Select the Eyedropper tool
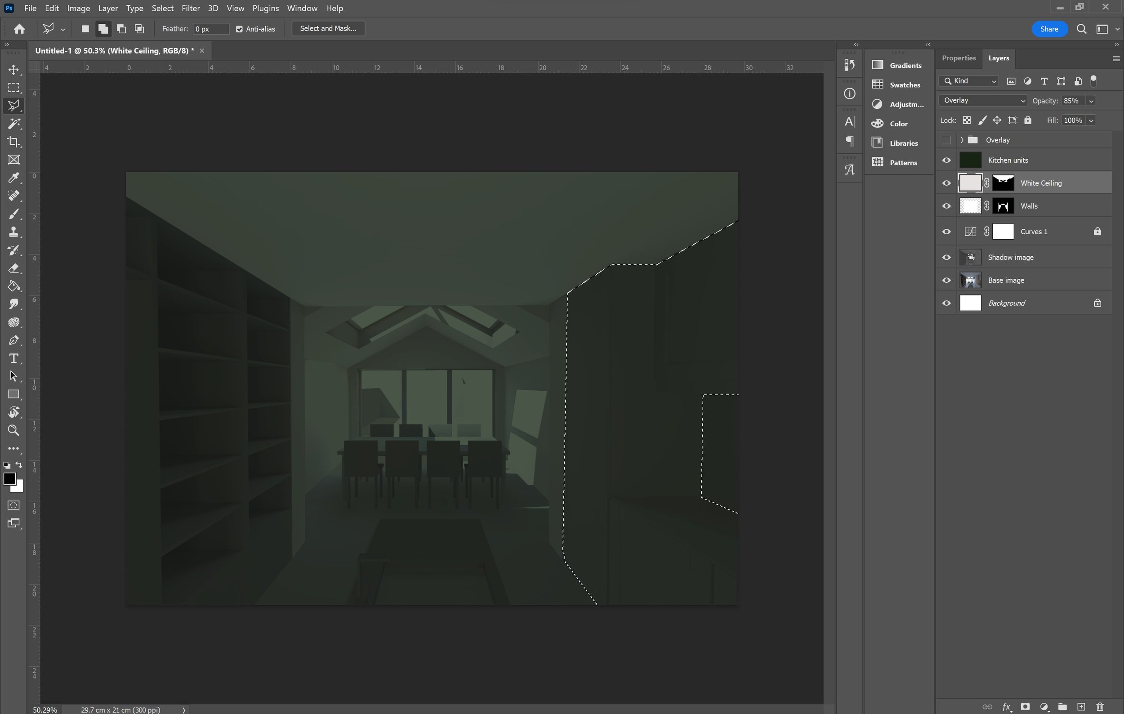This screenshot has width=1124, height=714. [x=13, y=178]
